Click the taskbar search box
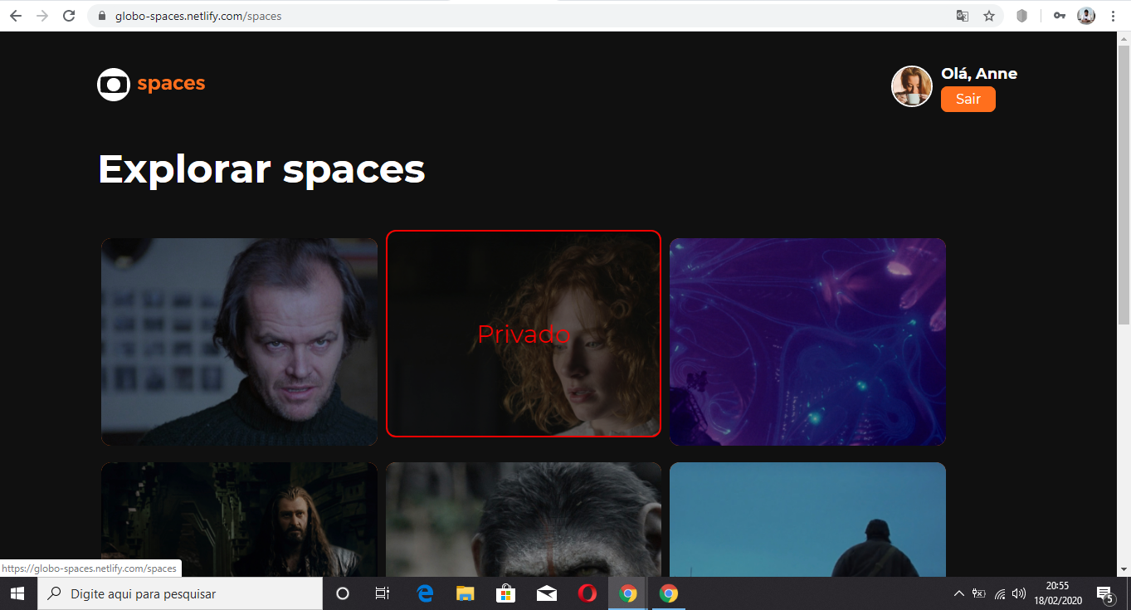The width and height of the screenshot is (1131, 610). tap(180, 593)
